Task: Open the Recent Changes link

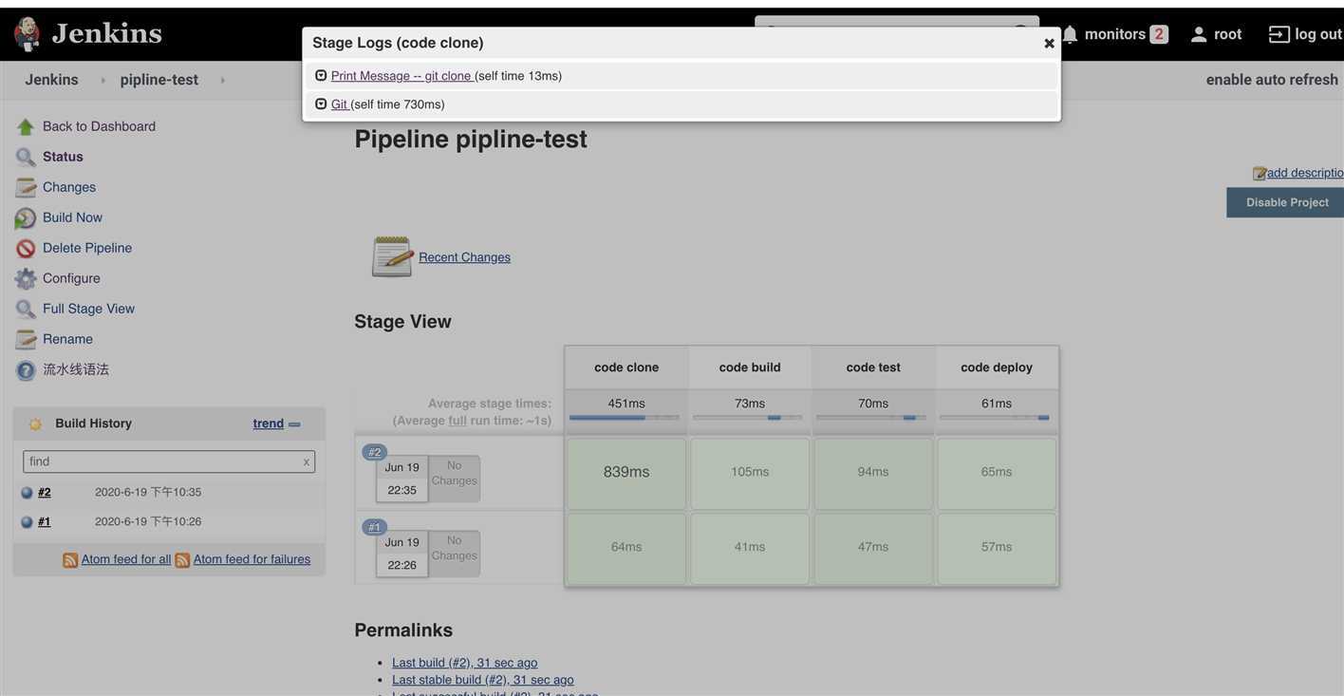Action: pos(464,257)
